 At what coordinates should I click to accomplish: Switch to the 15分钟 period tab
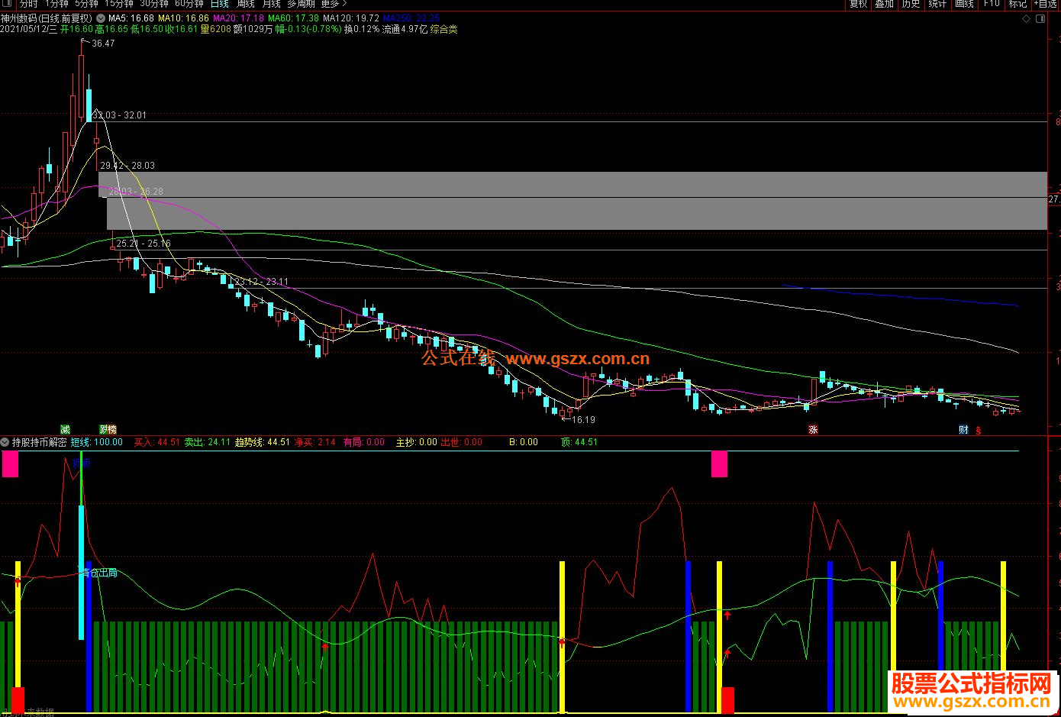pyautogui.click(x=119, y=4)
